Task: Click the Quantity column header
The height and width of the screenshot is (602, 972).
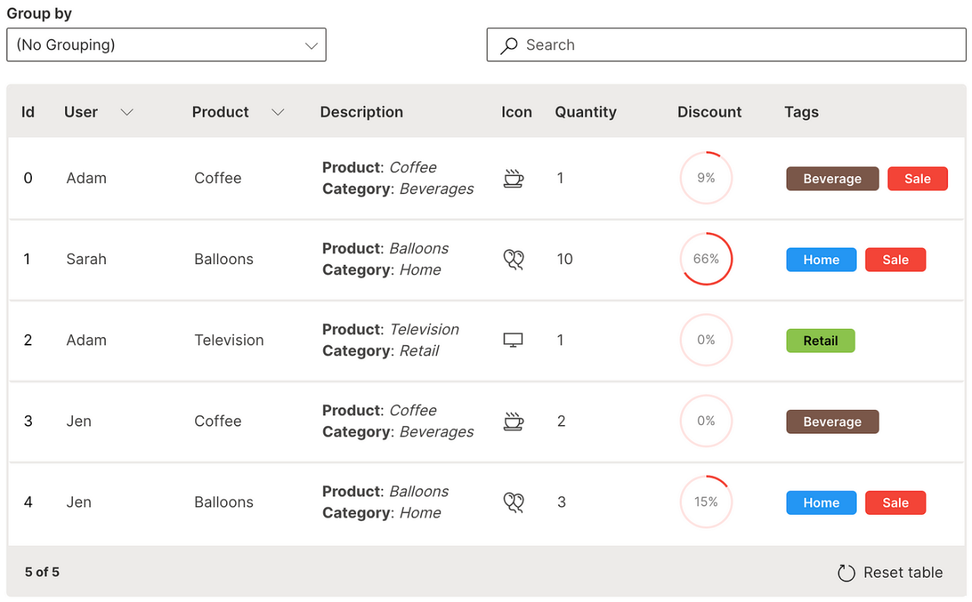Action: 585,112
